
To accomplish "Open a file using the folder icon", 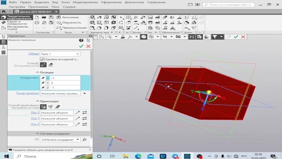I will [x=44, y=17].
